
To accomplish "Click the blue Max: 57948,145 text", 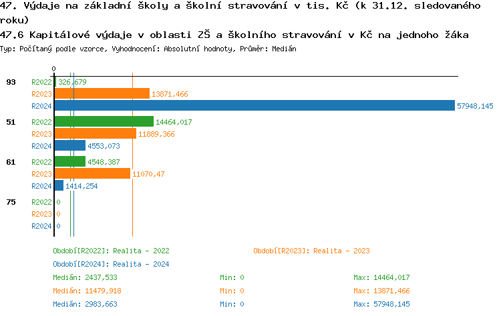I will (381, 304).
